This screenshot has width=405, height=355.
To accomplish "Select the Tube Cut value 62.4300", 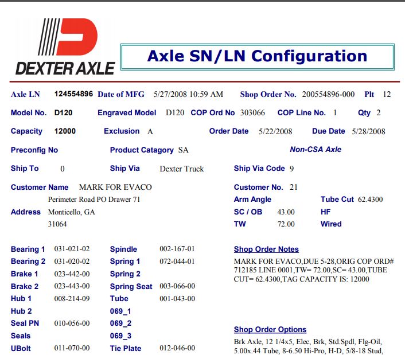I will (370, 200).
